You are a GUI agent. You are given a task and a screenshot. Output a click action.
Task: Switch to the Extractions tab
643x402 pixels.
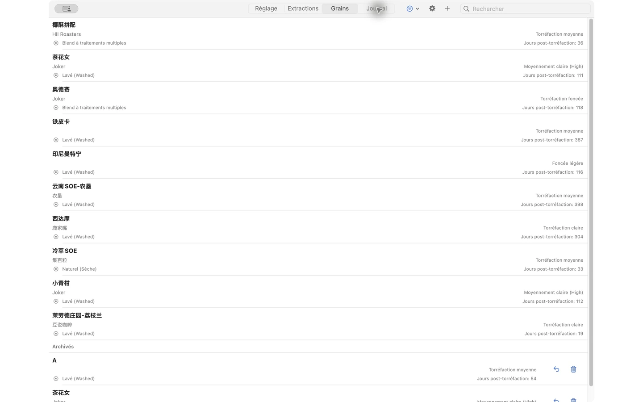[303, 8]
